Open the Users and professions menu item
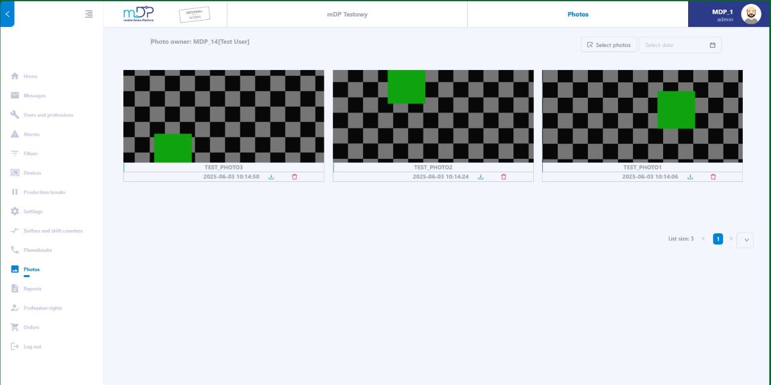Screen dimensions: 771x385 click(48, 115)
